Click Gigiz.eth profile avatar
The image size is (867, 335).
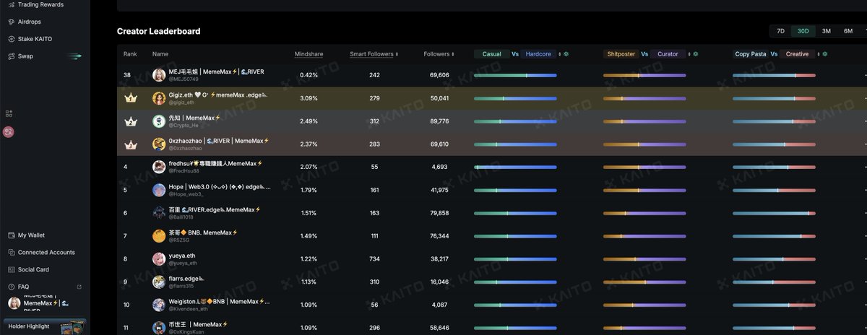tap(159, 98)
